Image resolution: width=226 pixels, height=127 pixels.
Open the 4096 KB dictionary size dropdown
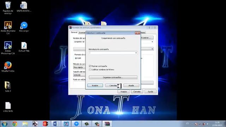[79, 75]
